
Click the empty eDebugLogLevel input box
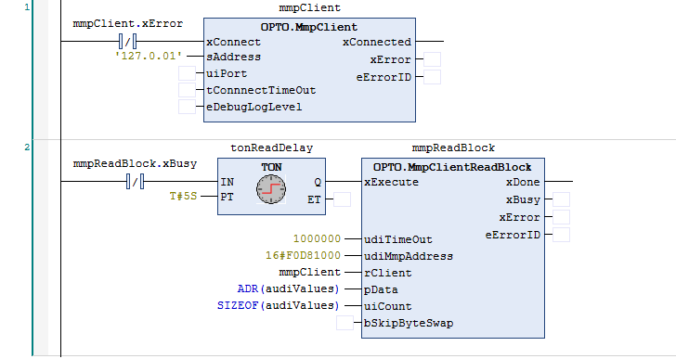tap(188, 107)
